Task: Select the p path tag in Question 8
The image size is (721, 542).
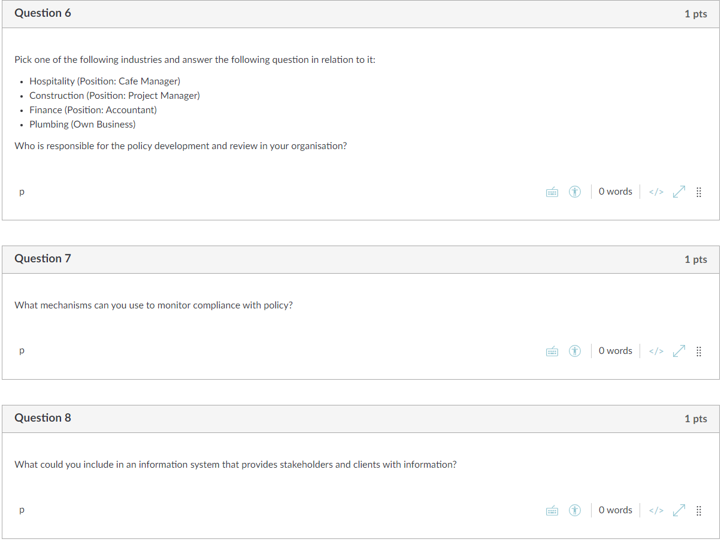Action: click(22, 511)
